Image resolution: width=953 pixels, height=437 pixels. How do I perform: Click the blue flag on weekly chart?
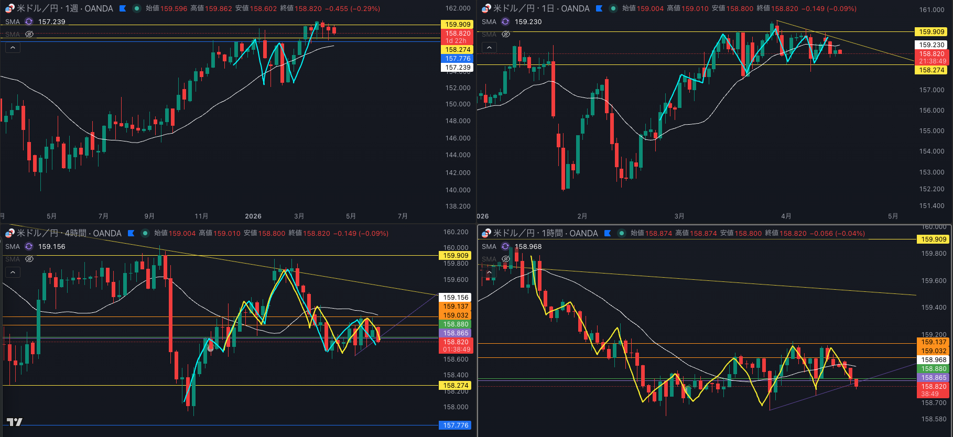(x=123, y=8)
